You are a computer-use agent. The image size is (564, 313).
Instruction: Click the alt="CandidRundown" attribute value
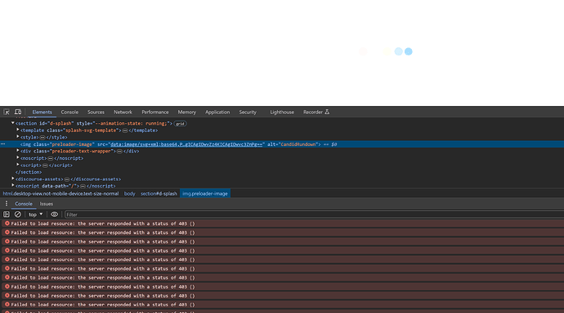[x=298, y=144]
